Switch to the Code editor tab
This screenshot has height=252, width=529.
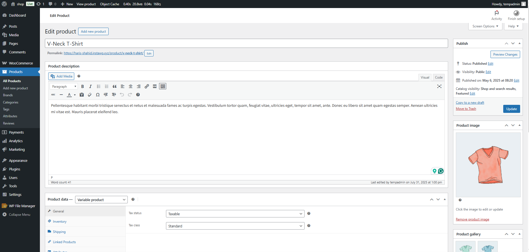(x=438, y=77)
